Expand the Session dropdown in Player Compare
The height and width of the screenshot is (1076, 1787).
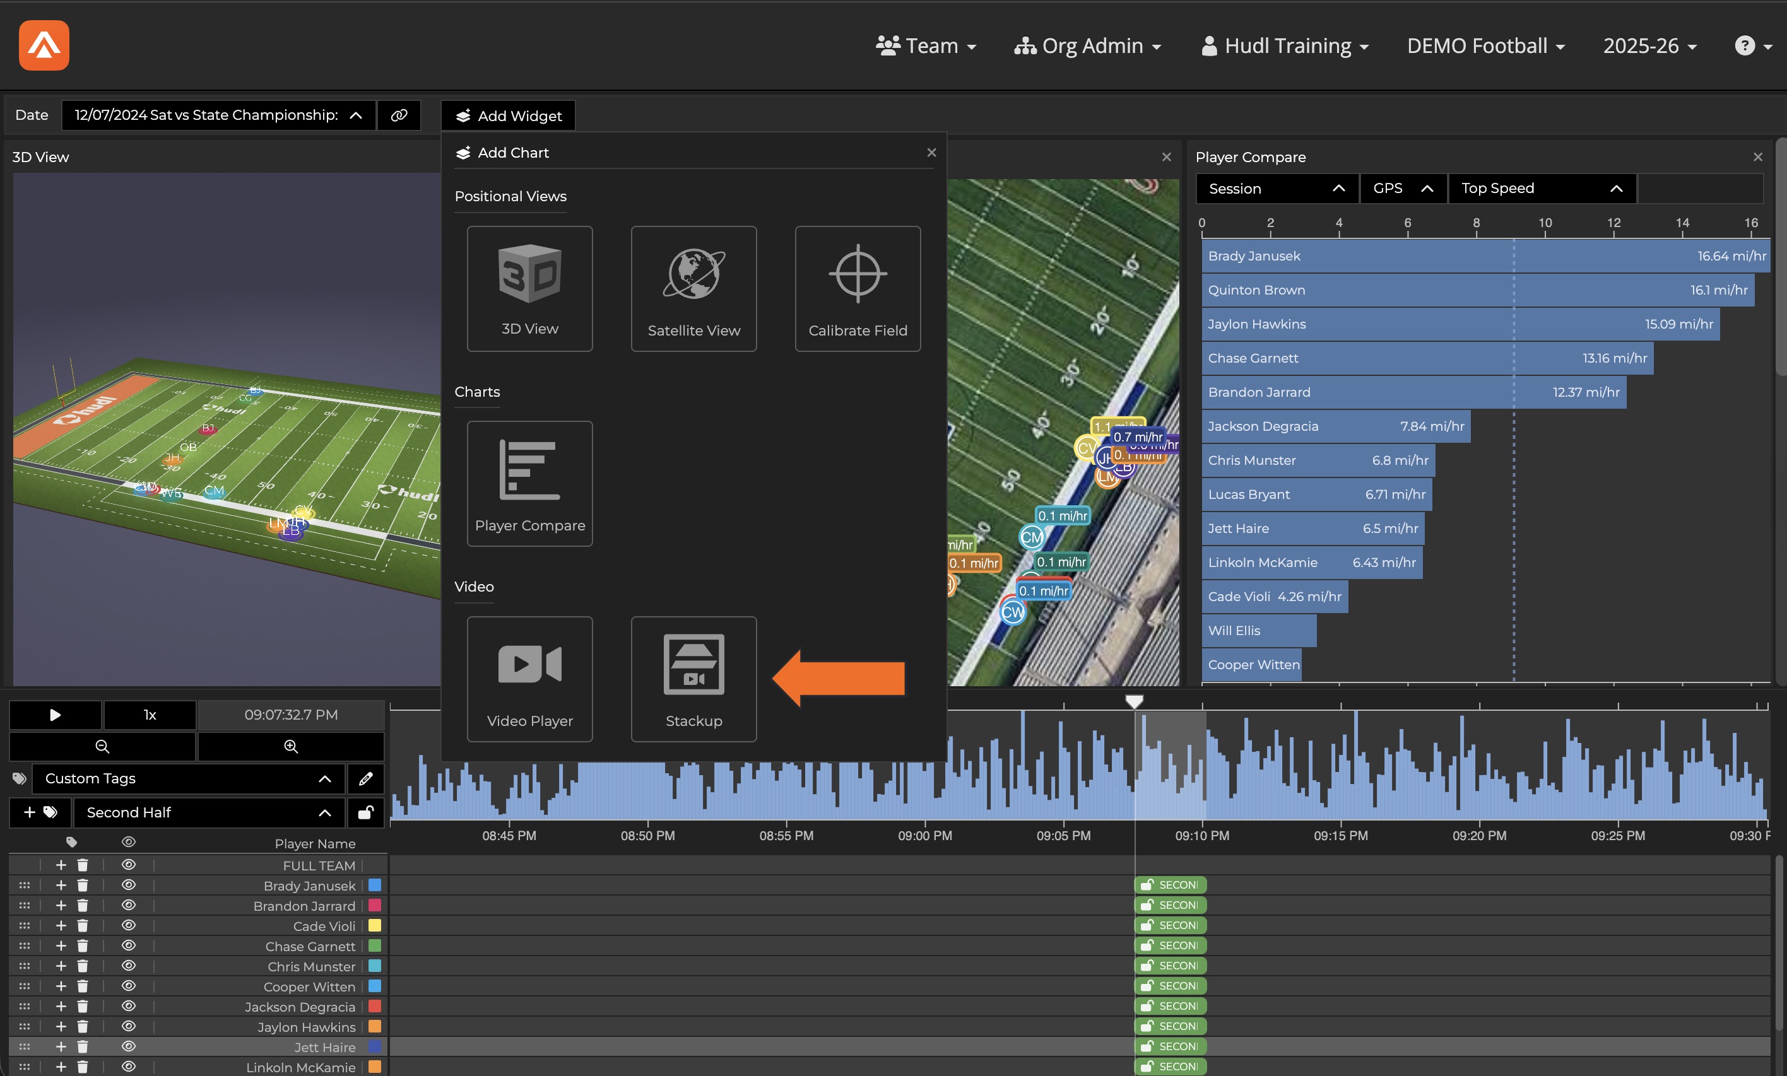tap(1277, 189)
